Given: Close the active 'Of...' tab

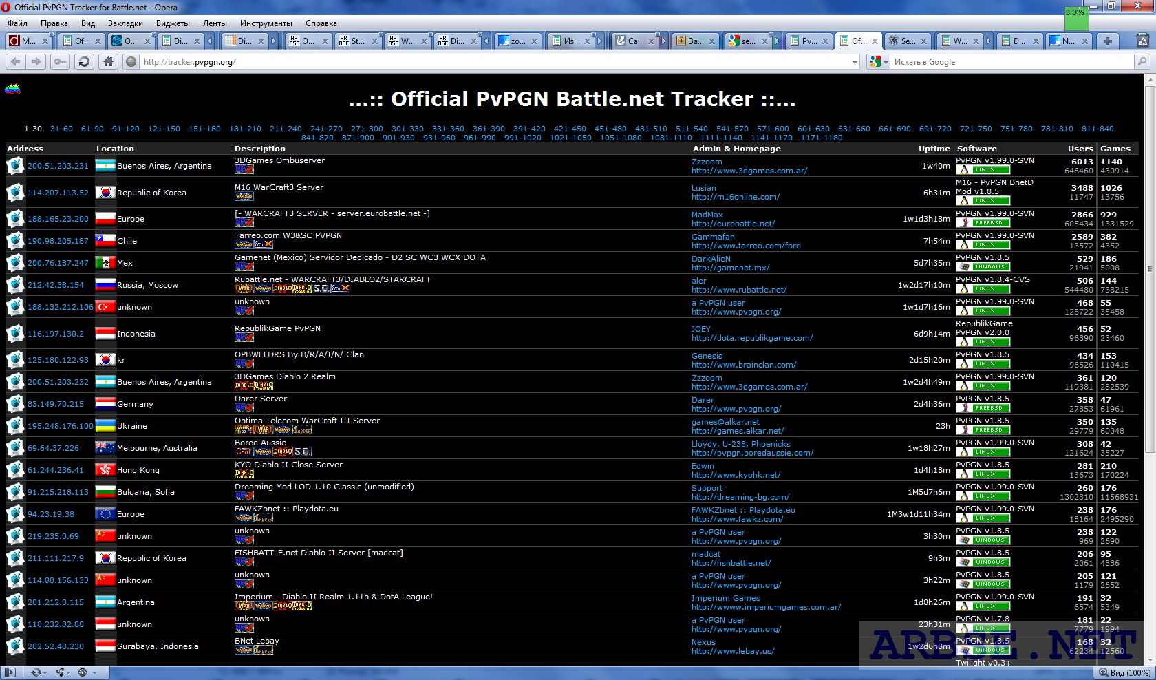Looking at the screenshot, I should [x=875, y=41].
